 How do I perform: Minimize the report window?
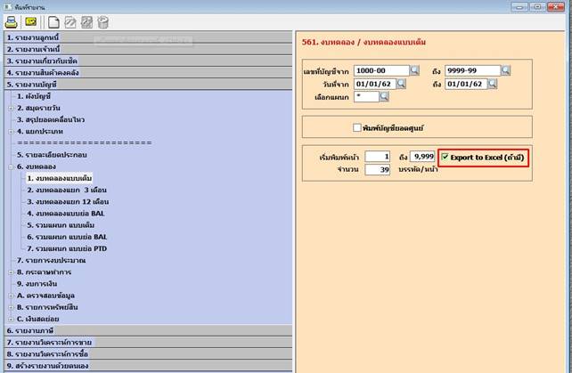519,6
